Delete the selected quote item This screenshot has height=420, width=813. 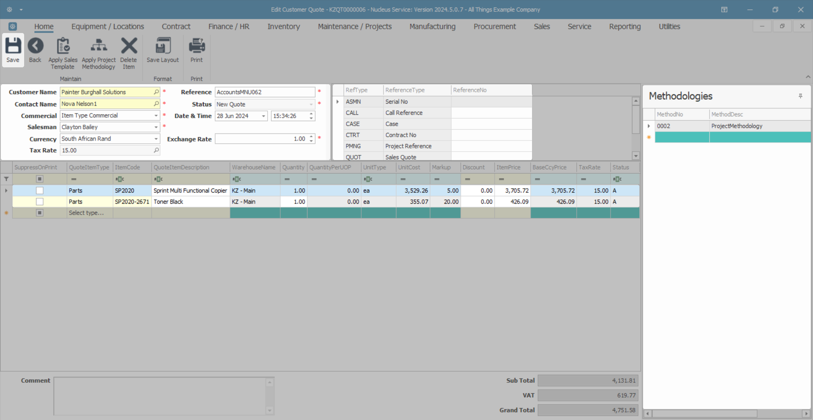pos(129,53)
